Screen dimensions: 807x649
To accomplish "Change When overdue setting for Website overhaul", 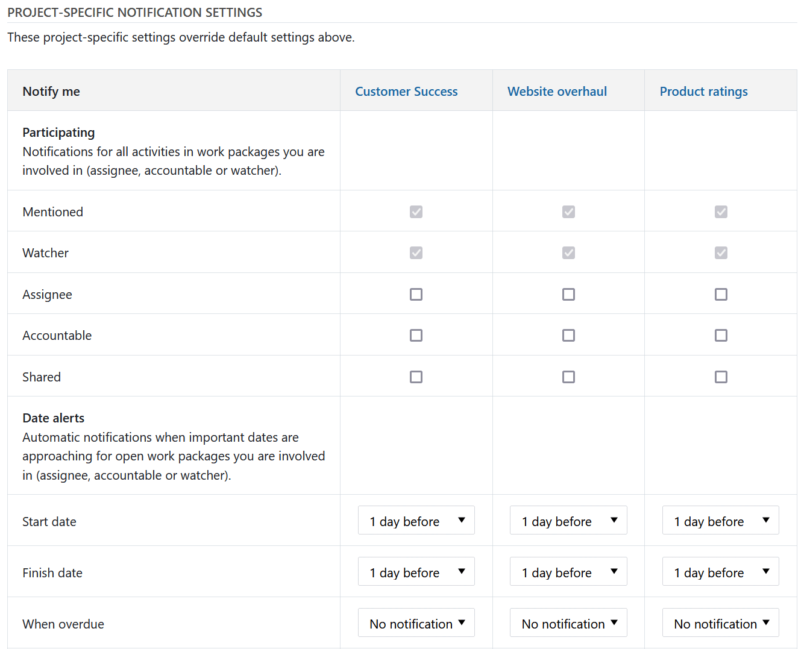I will (568, 623).
